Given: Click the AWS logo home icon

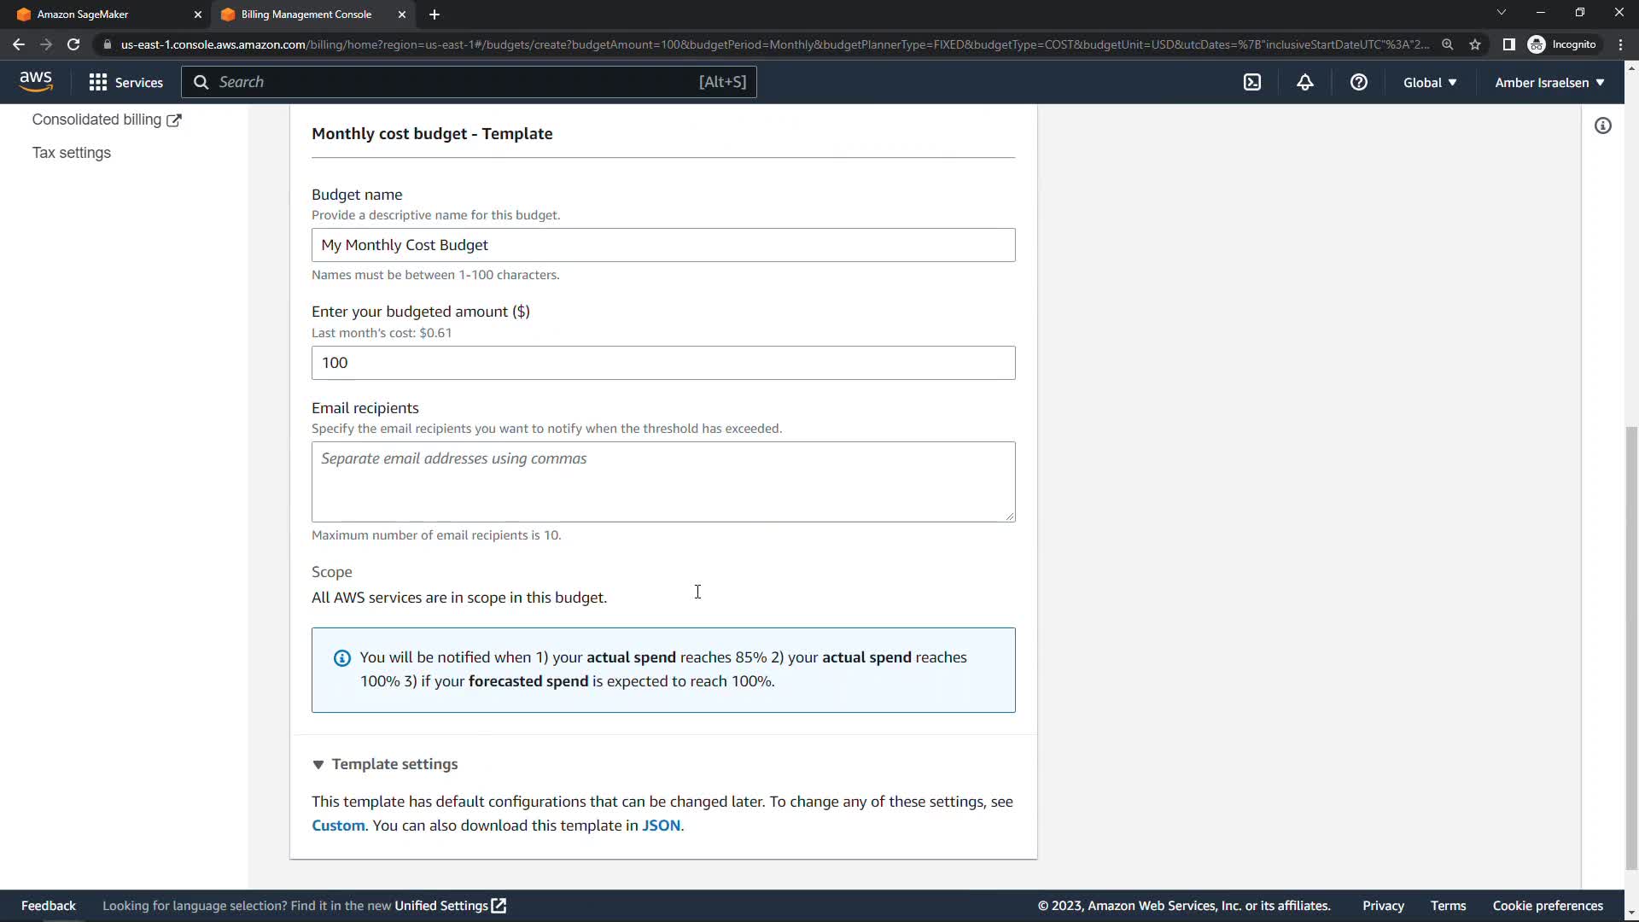Looking at the screenshot, I should point(36,82).
